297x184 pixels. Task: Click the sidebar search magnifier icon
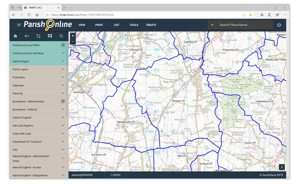click(61, 36)
